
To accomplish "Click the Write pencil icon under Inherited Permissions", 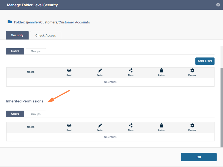I will pos(100,125).
